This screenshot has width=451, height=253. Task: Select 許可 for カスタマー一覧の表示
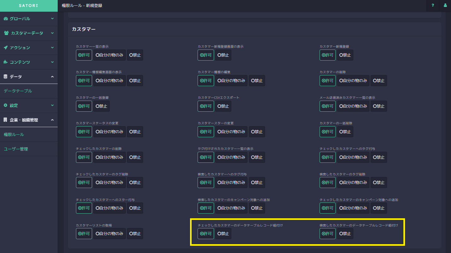[84, 55]
